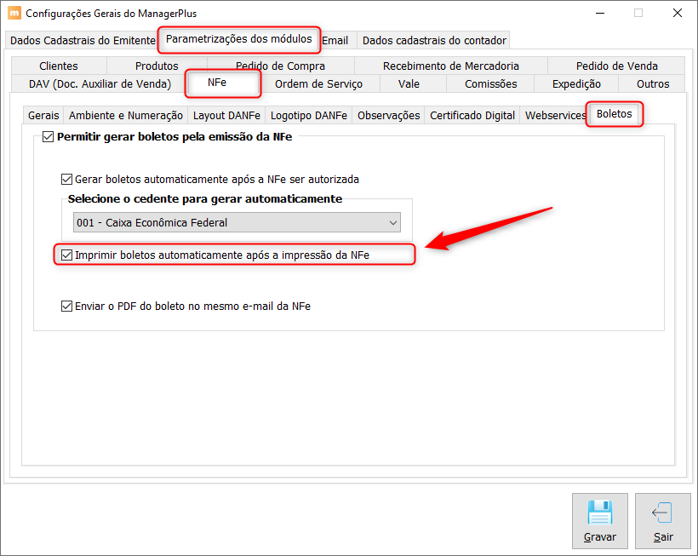Open the Email tab
The height and width of the screenshot is (556, 698).
point(335,41)
